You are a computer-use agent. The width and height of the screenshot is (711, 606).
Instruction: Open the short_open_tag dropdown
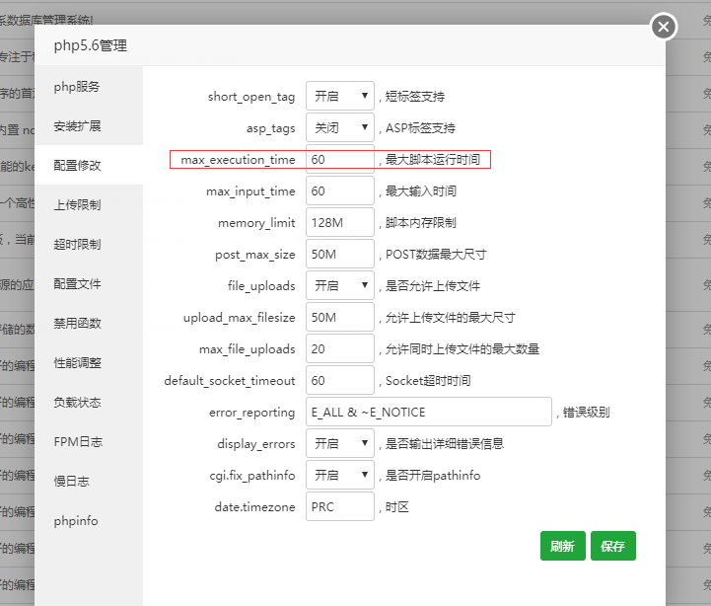pos(339,97)
